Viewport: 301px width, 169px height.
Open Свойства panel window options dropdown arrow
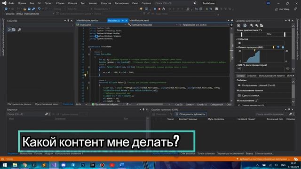(65, 21)
